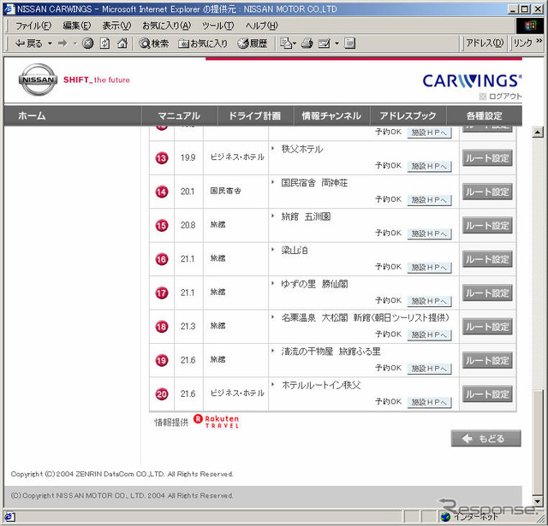Click the red number 16 marker
The image size is (548, 526).
tap(162, 259)
